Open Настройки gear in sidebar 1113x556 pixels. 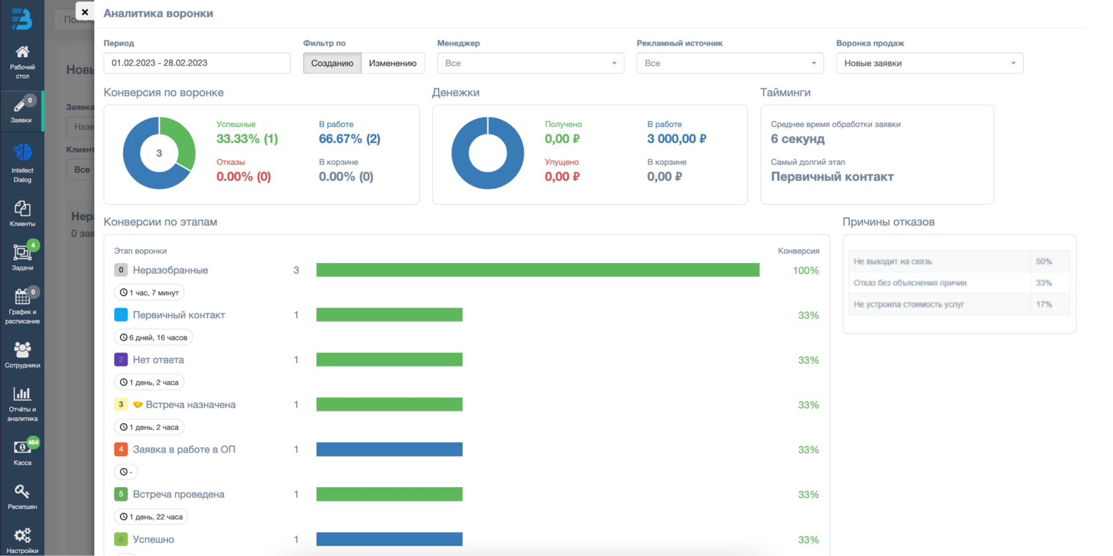pyautogui.click(x=22, y=540)
